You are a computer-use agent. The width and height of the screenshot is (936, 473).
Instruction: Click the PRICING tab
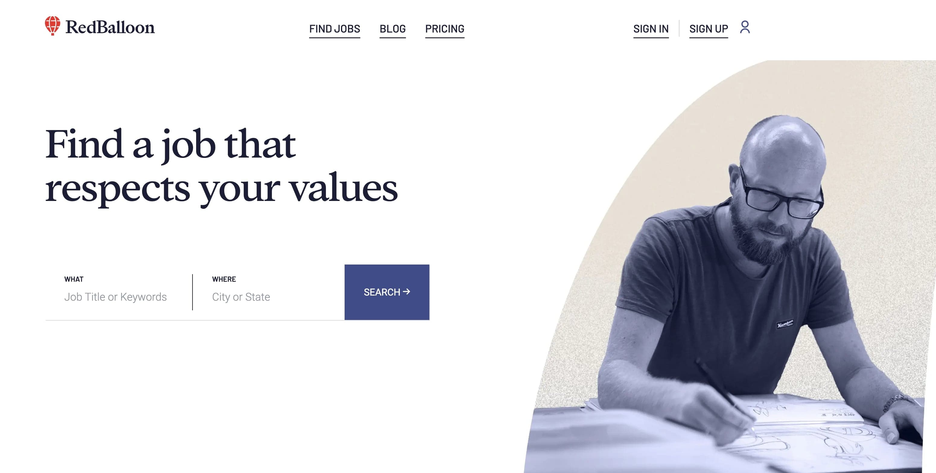(x=444, y=28)
